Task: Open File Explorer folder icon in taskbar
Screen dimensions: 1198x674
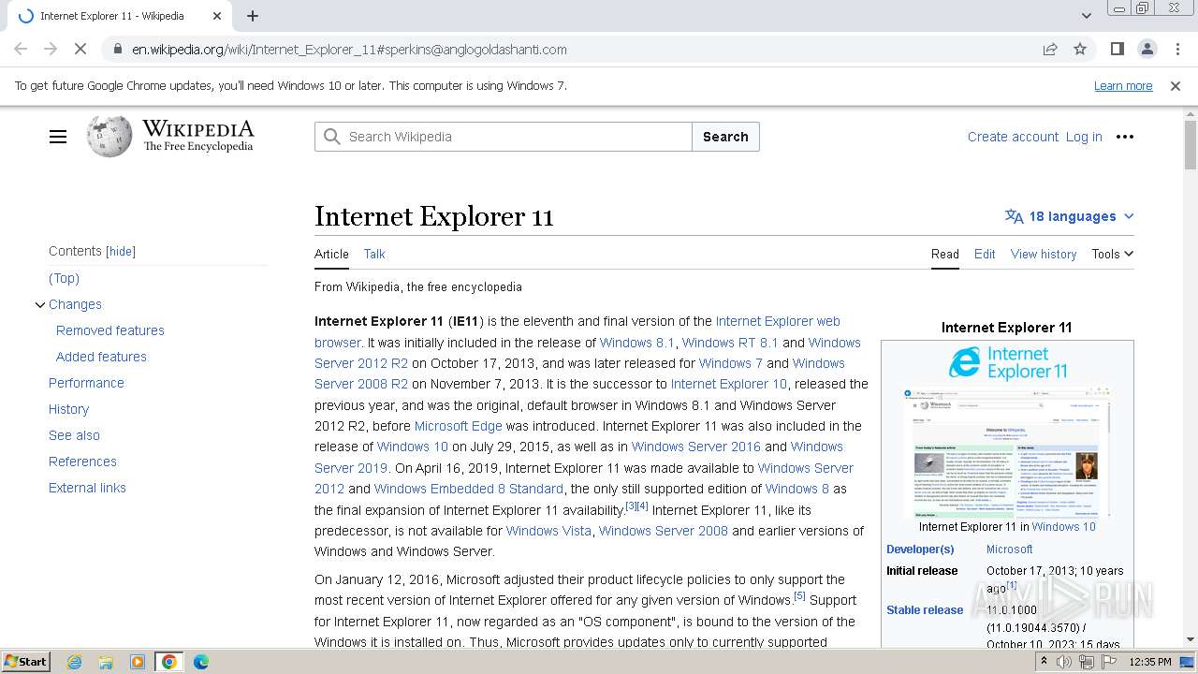Action: (x=106, y=662)
